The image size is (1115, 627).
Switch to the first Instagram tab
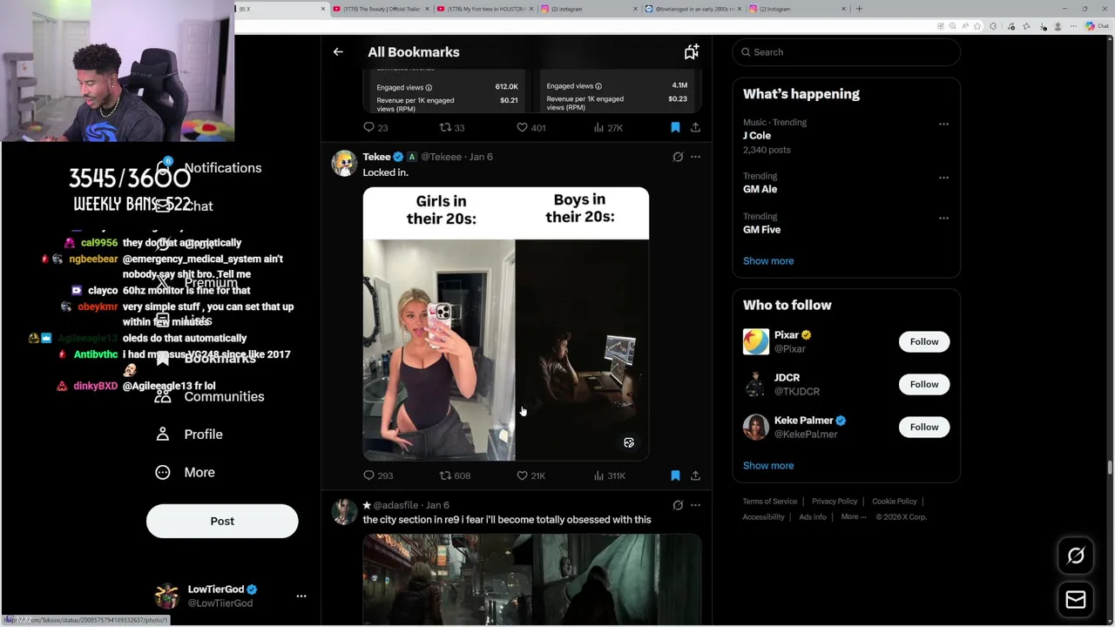[x=590, y=9]
